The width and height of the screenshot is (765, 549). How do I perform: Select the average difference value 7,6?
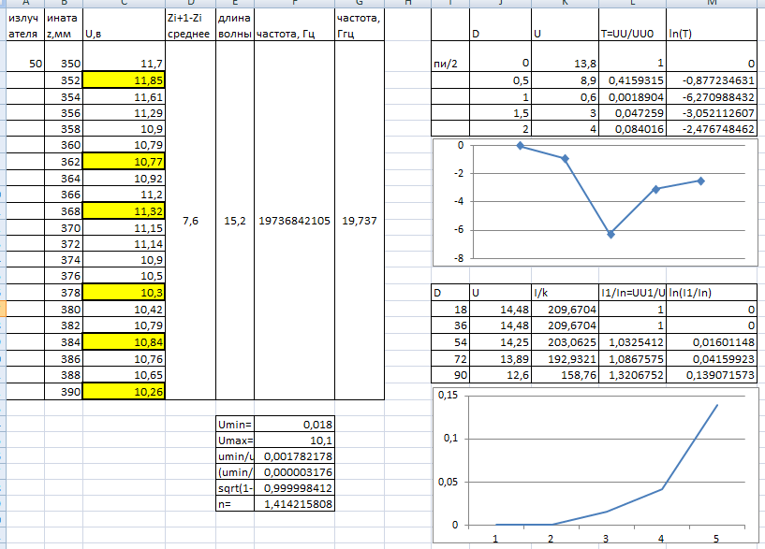190,221
